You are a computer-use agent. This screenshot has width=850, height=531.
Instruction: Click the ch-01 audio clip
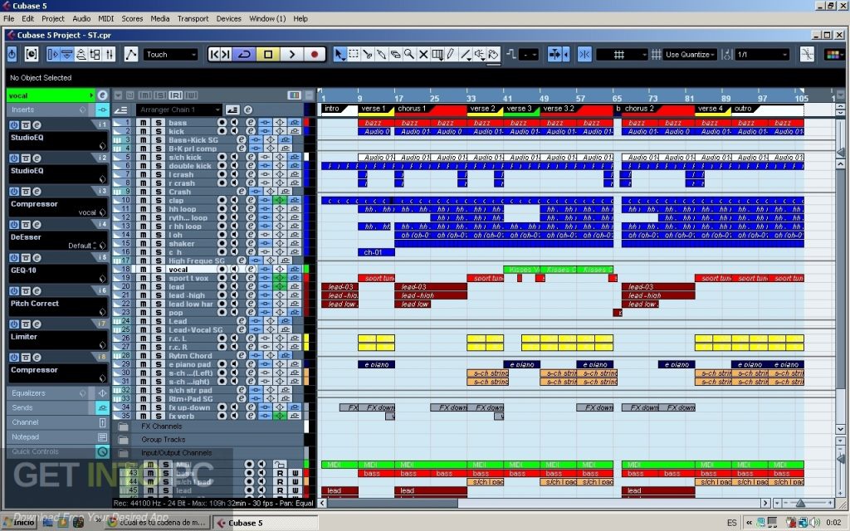[376, 252]
